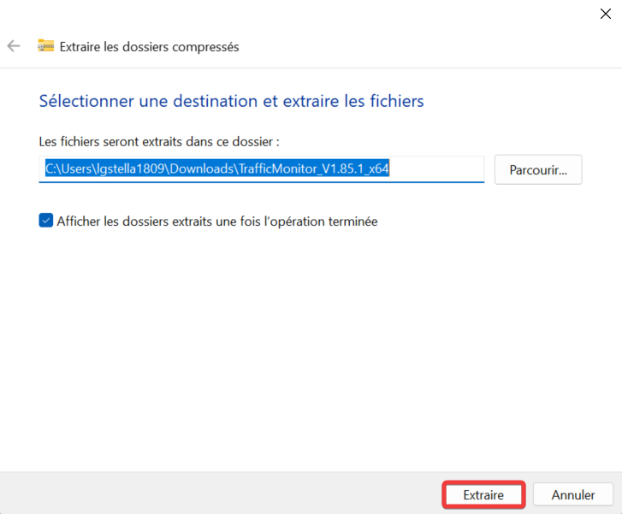Click the 'Extraire les dossiers compressés' title
This screenshot has width=622, height=514.
tap(149, 47)
